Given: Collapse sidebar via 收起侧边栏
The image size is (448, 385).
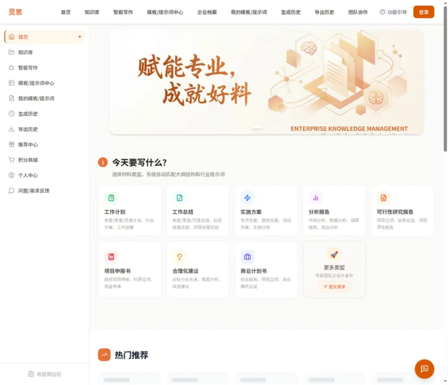Looking at the screenshot, I should tap(45, 374).
